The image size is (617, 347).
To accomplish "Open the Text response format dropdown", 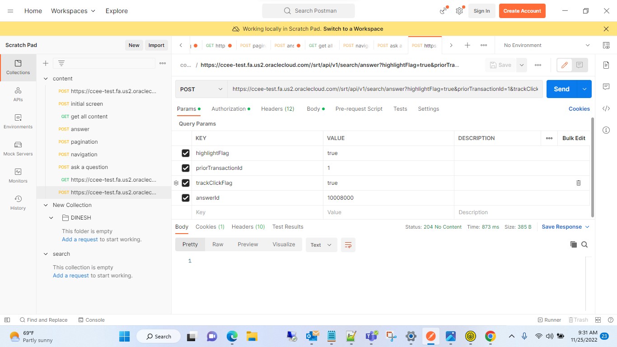I will click(321, 244).
